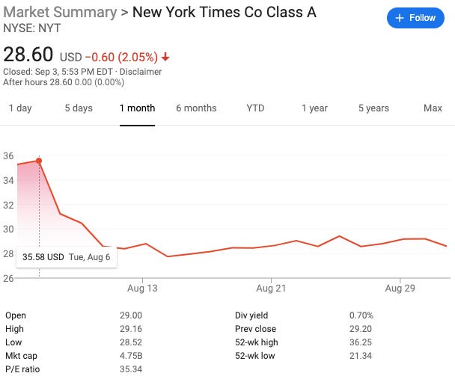Show the Max range chart

[x=433, y=108]
